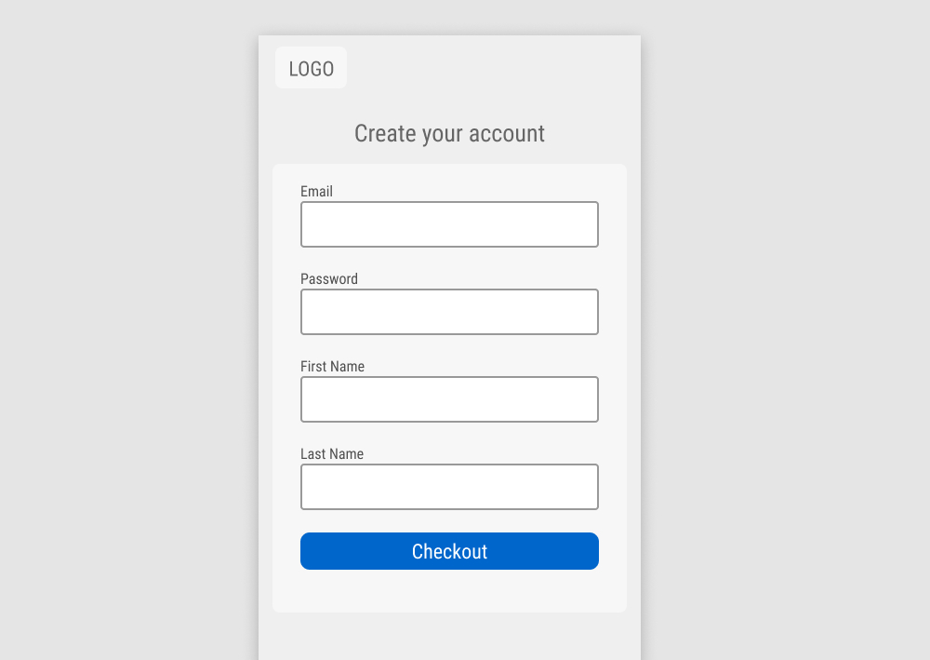Image resolution: width=930 pixels, height=660 pixels.
Task: Click the word "Create" in the heading
Action: pyautogui.click(x=385, y=134)
